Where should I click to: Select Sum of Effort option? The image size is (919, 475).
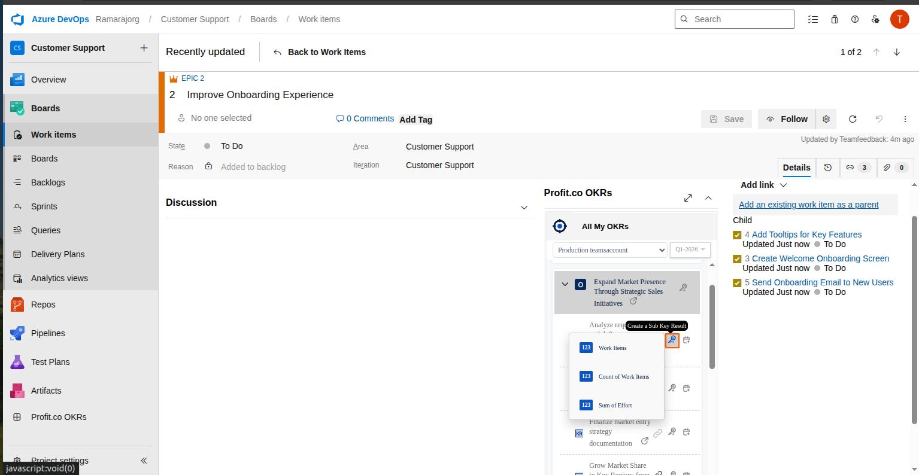[616, 405]
